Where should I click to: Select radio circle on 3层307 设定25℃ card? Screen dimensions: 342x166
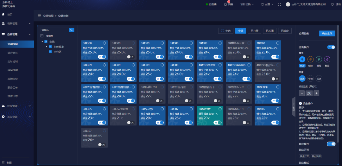pyautogui.click(x=191, y=109)
